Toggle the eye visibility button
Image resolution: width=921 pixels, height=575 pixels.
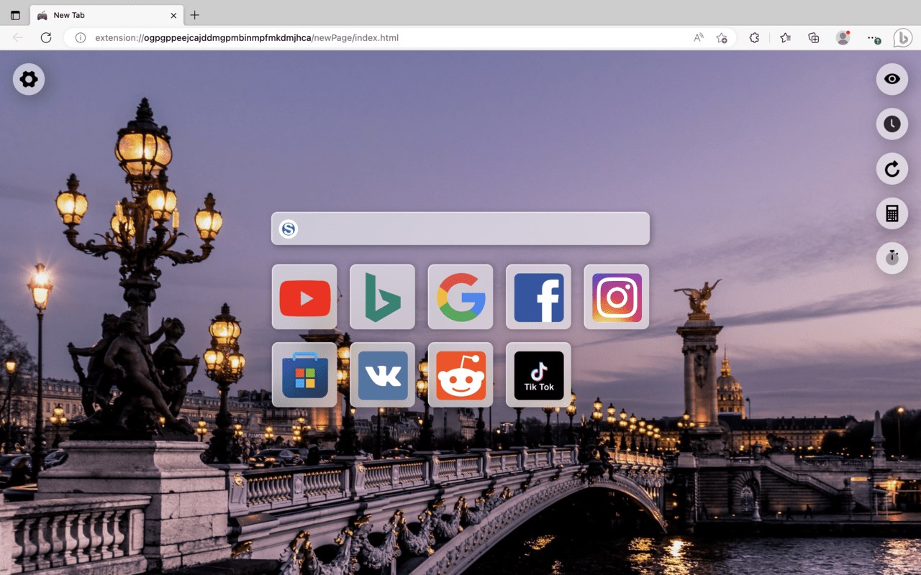892,79
